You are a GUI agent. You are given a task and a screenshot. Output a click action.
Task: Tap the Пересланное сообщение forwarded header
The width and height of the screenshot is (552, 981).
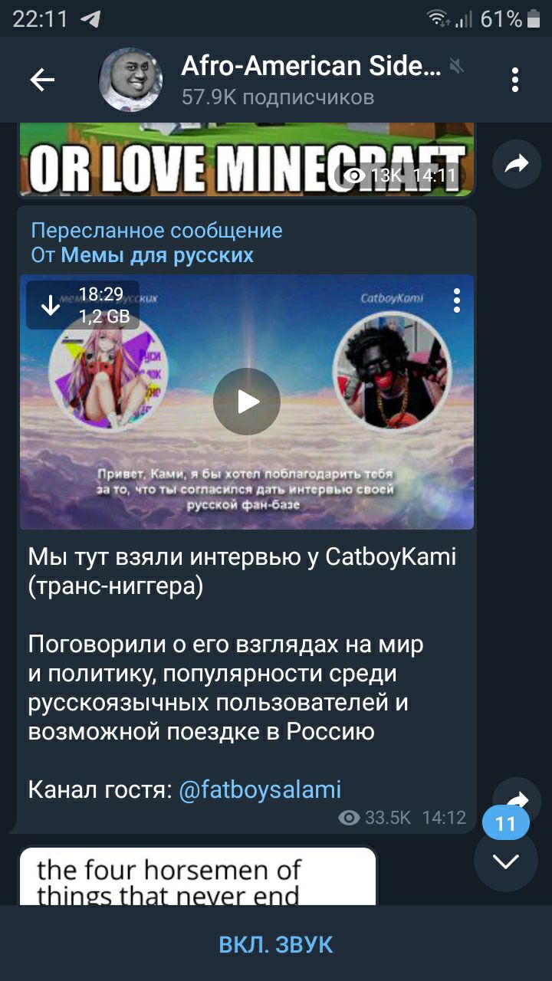[x=156, y=231]
